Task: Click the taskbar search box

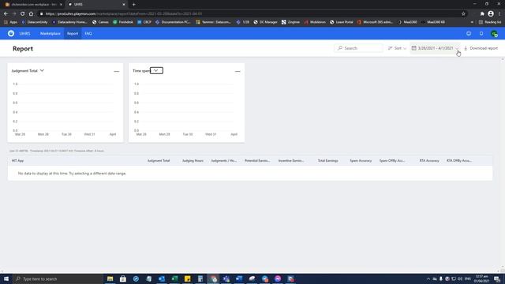Action: [58, 278]
